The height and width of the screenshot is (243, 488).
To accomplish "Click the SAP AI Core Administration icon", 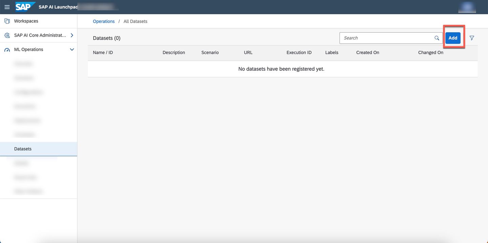I will point(7,35).
